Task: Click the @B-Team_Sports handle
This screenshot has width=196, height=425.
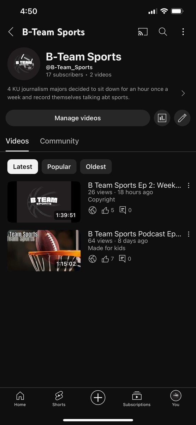Action: [69, 67]
